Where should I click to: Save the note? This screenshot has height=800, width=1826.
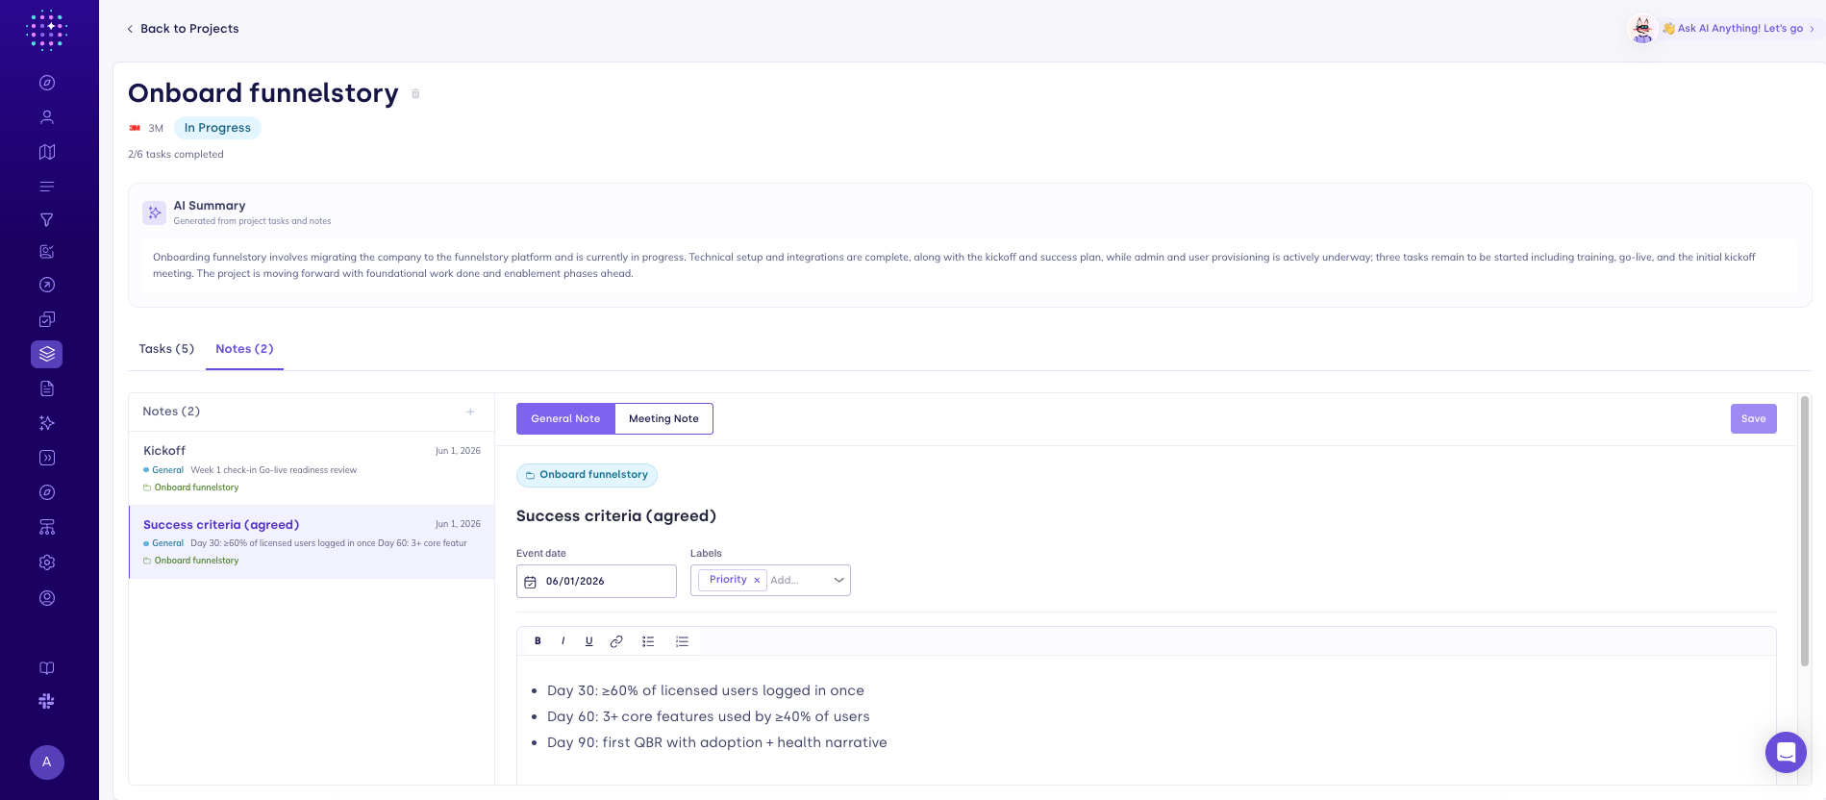click(1753, 418)
